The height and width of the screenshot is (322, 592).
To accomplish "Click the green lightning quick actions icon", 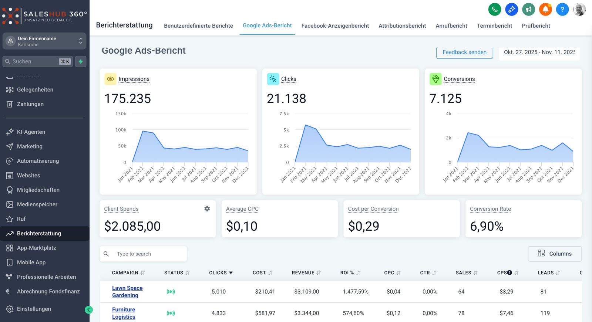I will click(x=81, y=61).
